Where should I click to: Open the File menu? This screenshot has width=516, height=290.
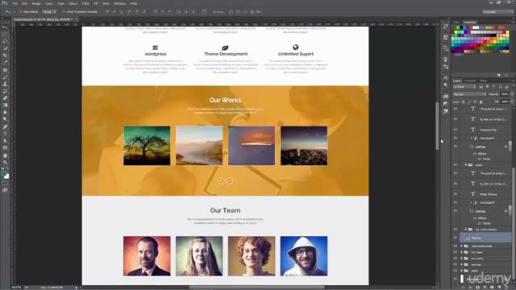click(15, 3)
